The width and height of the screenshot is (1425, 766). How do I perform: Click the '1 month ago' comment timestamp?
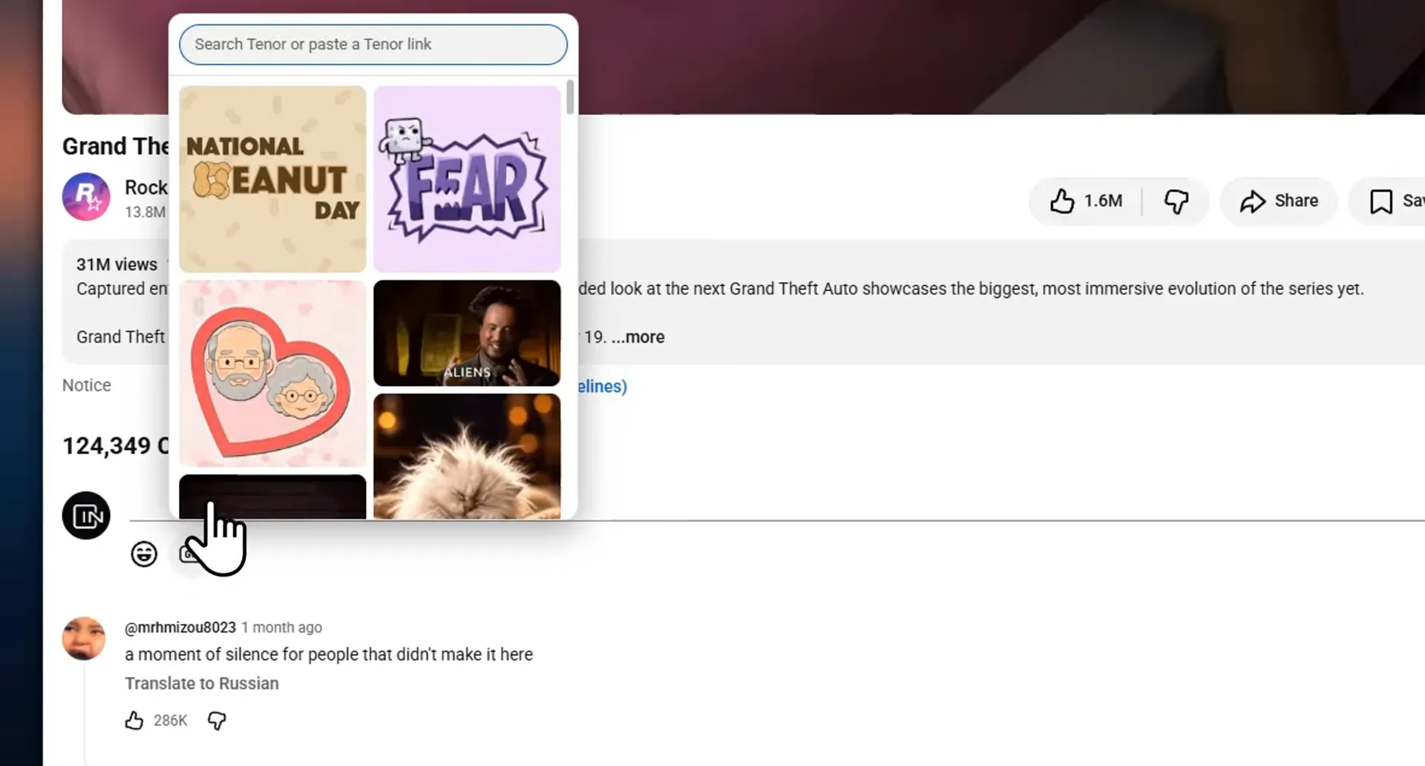pyautogui.click(x=282, y=627)
